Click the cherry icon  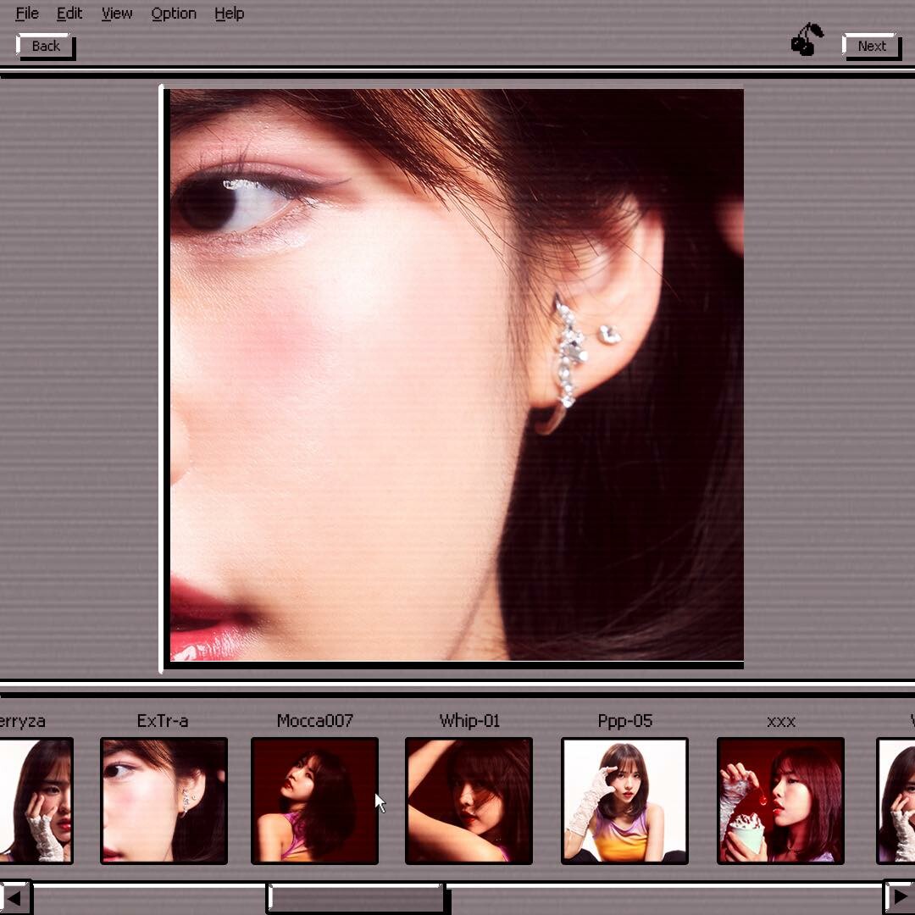807,39
